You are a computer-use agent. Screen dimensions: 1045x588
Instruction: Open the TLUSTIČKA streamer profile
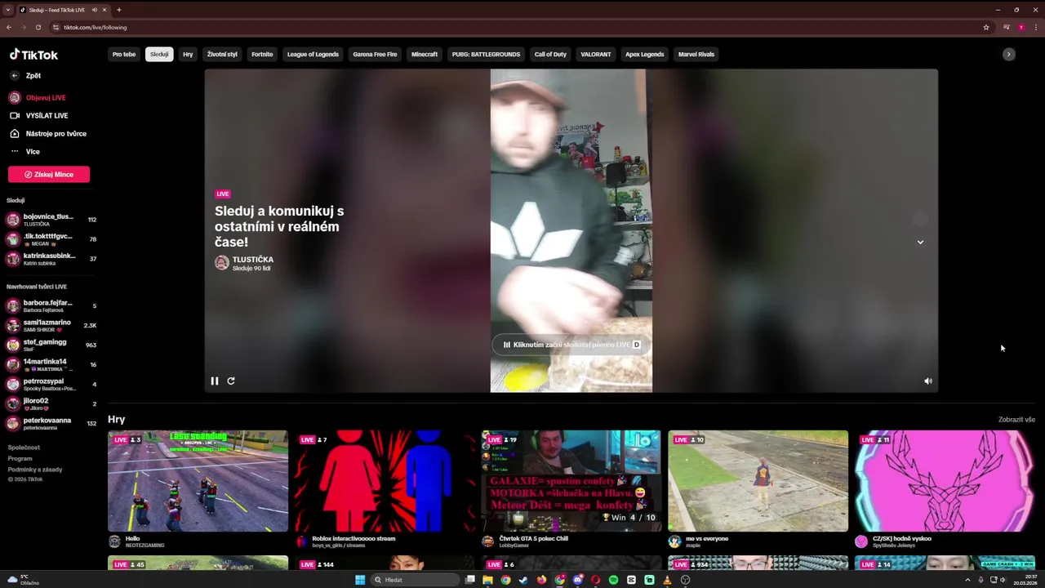click(244, 263)
